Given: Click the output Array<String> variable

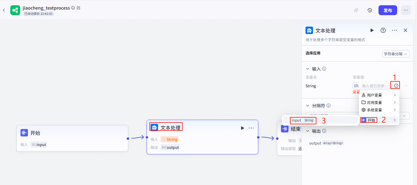Looking at the screenshot, I should point(327,143).
